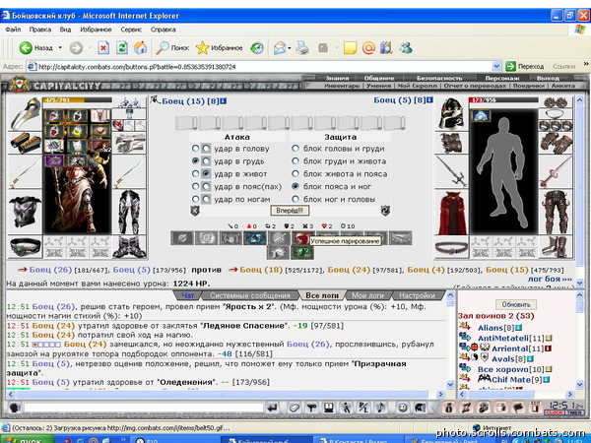Click the chat send (enter arrow) icon
Viewport: 591px width, 443px height.
[272, 408]
